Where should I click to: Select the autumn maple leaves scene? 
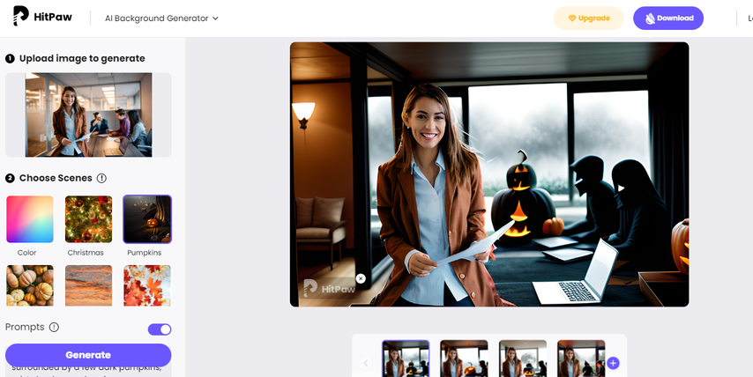pos(147,285)
